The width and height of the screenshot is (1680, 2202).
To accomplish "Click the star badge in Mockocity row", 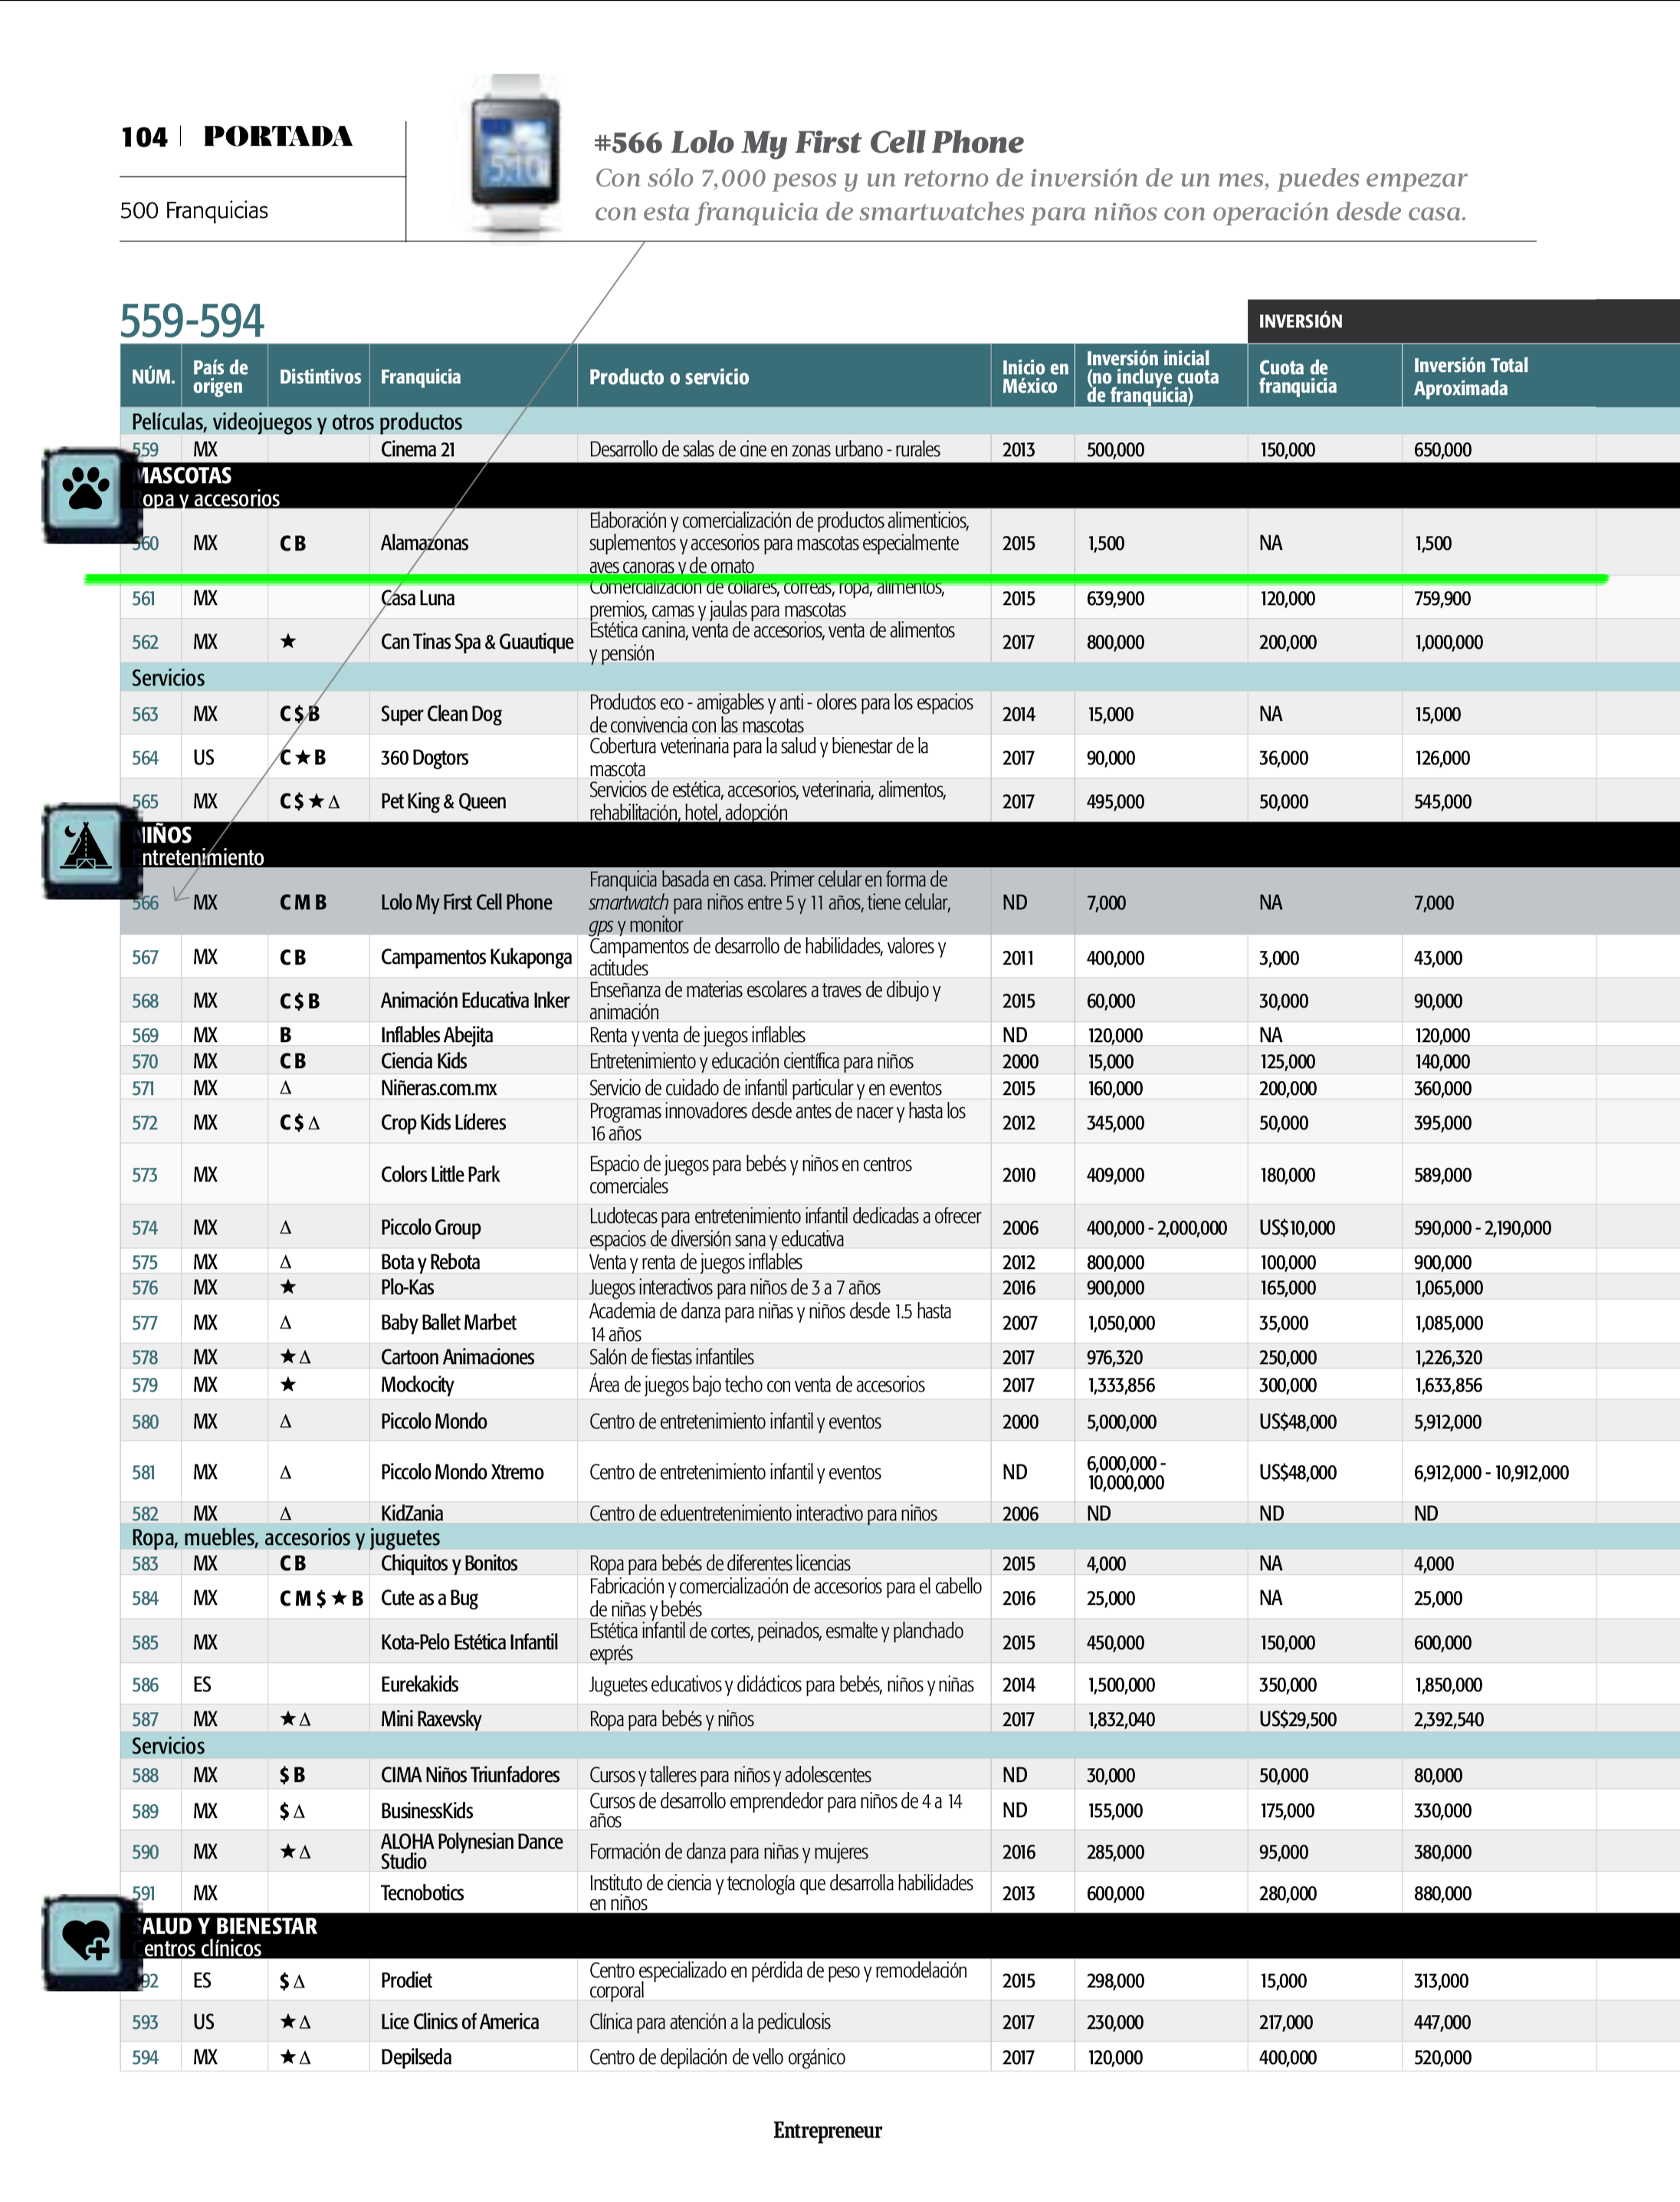I will 288,1385.
